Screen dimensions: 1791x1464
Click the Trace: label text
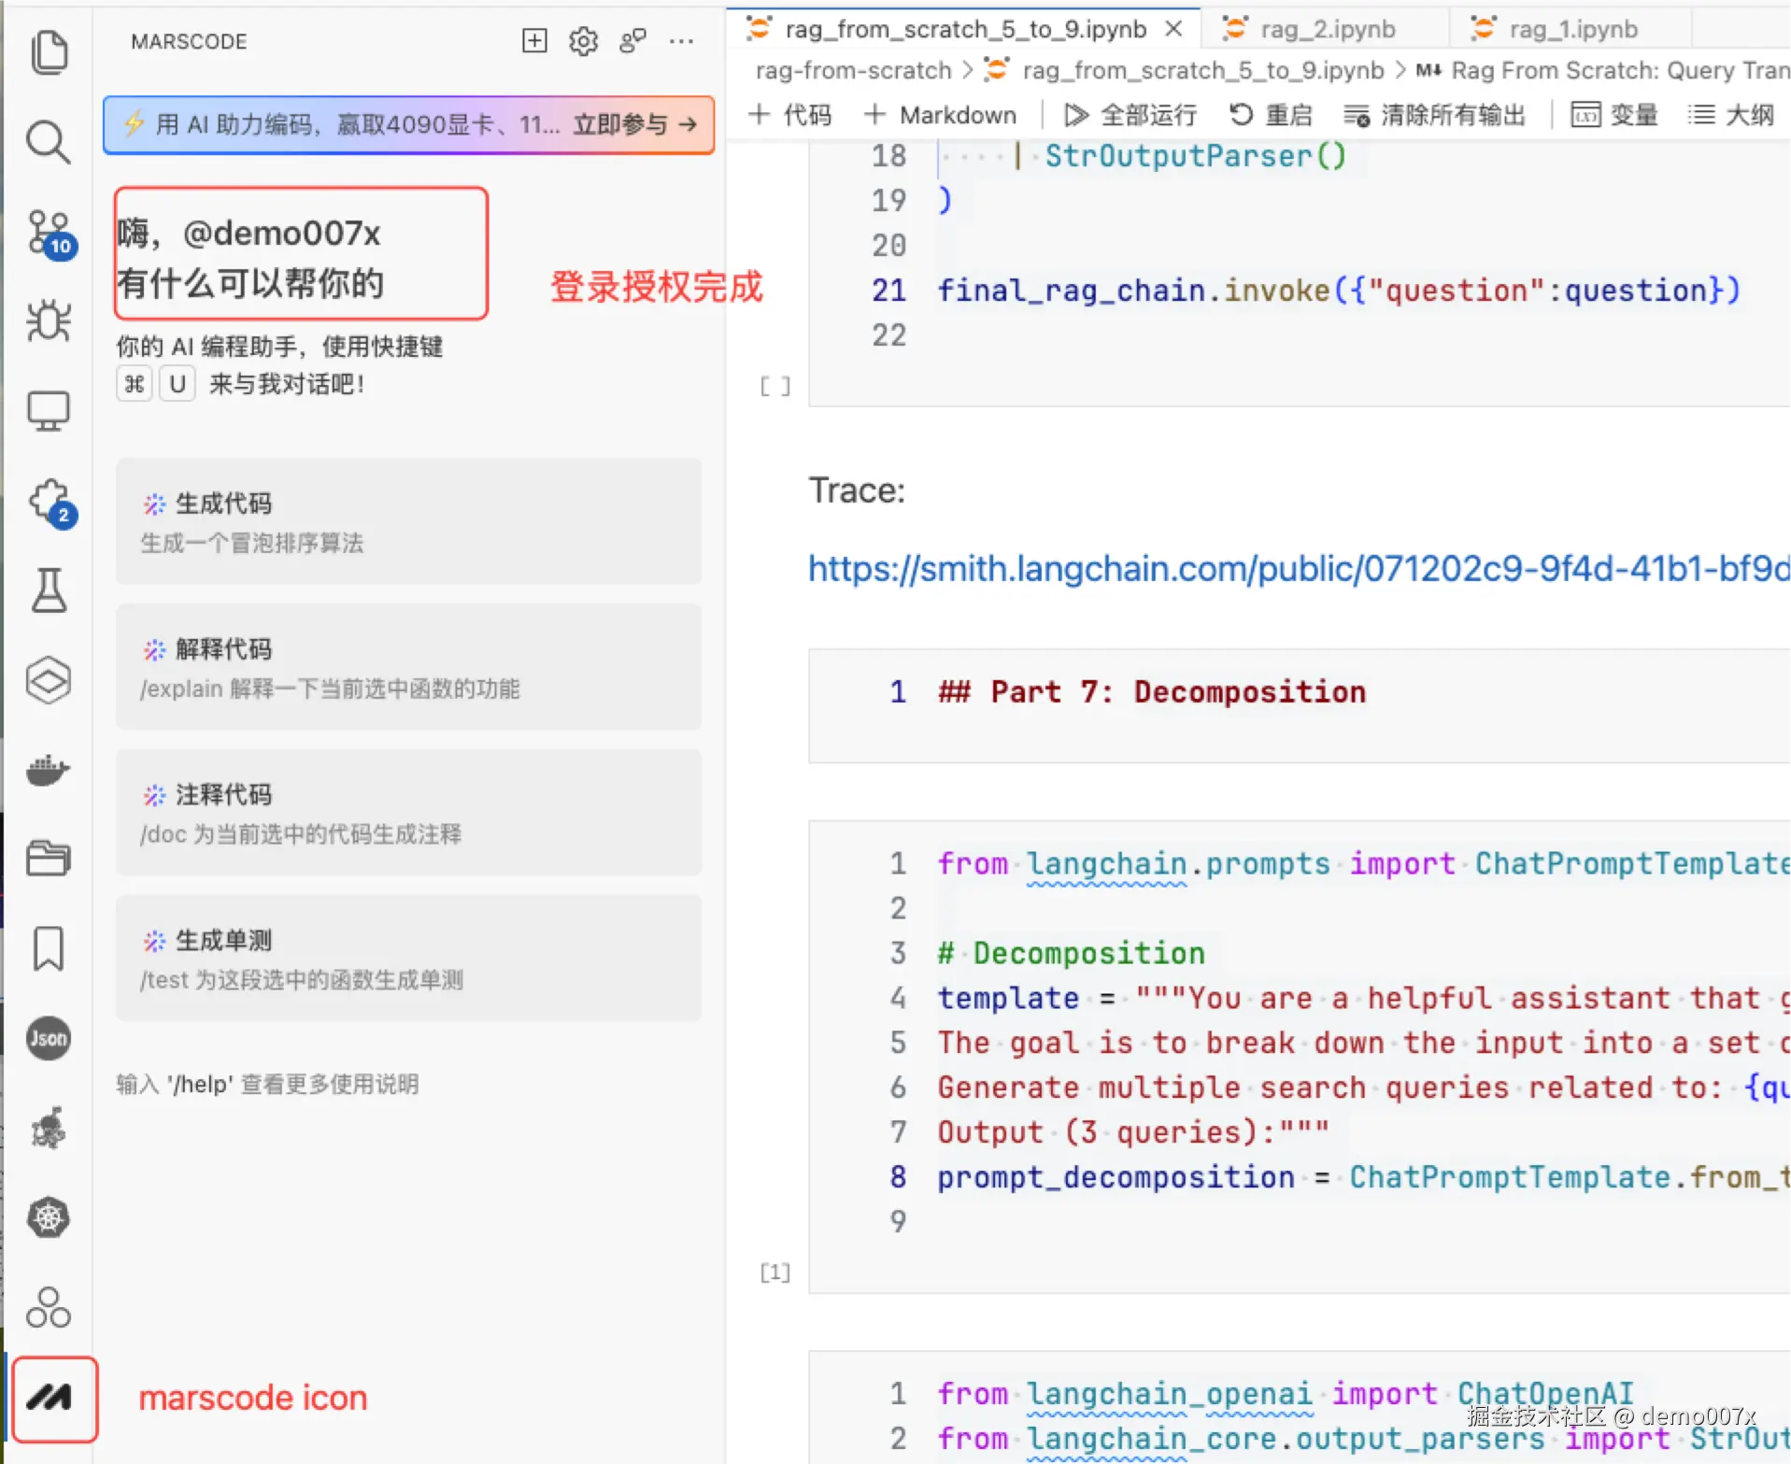tap(857, 490)
